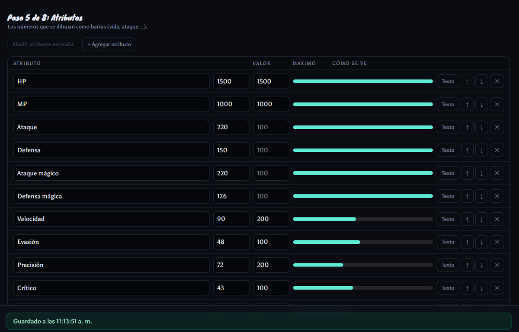519x332 pixels.
Task: Edit the Defensa mágica name field
Action: click(111, 196)
